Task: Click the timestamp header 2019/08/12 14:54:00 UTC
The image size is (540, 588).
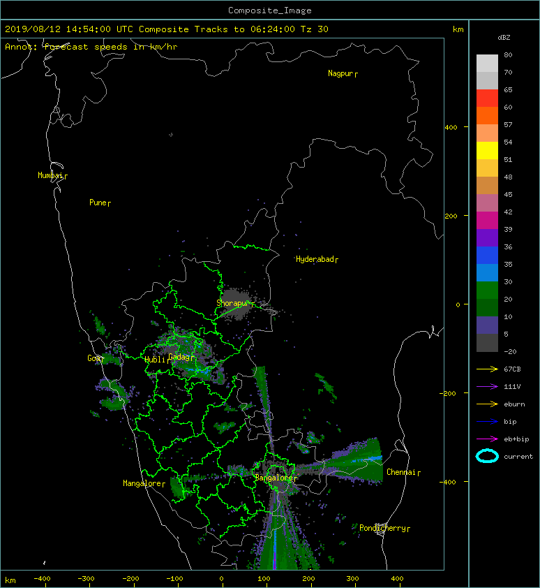Action: pyautogui.click(x=68, y=29)
